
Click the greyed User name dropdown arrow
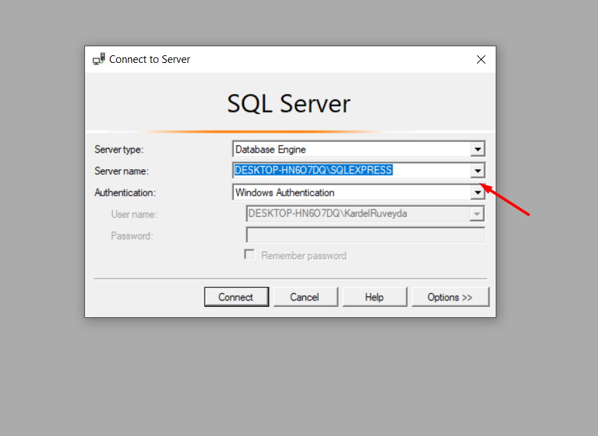click(x=477, y=214)
